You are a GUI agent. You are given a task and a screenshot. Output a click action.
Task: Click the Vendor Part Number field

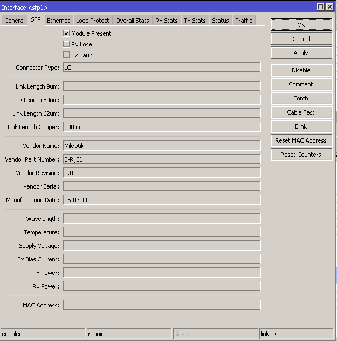(x=162, y=159)
